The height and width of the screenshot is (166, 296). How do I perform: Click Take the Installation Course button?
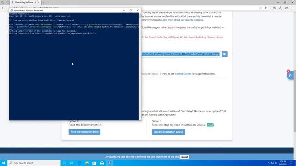[168, 132]
